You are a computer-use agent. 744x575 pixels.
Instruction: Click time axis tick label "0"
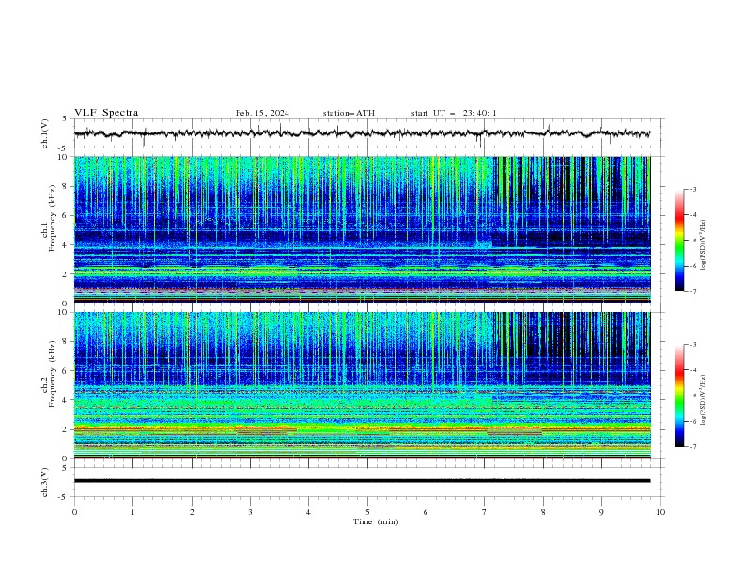(74, 512)
